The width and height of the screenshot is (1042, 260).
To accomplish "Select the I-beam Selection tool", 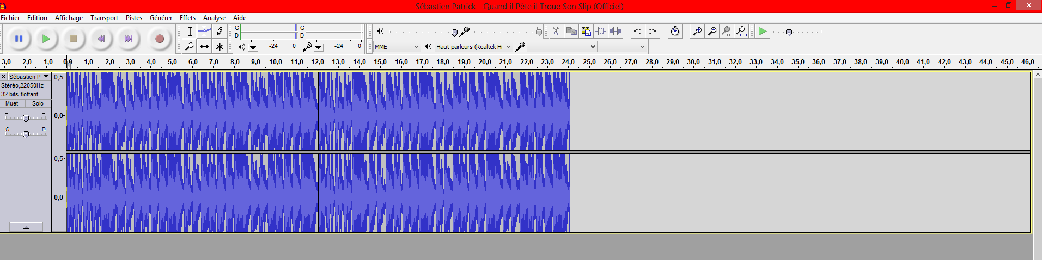I will (190, 31).
